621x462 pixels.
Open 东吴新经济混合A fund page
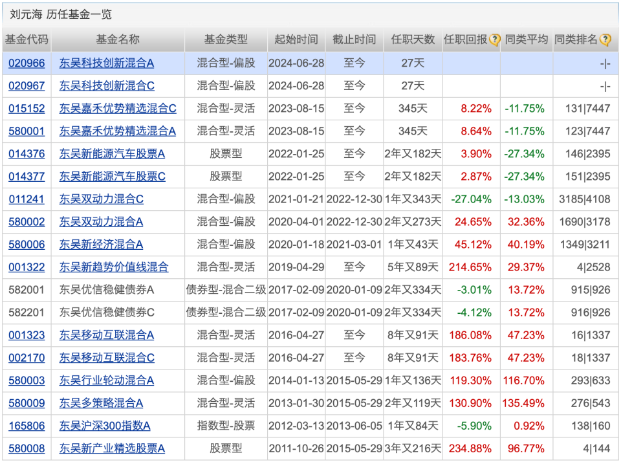tap(101, 245)
